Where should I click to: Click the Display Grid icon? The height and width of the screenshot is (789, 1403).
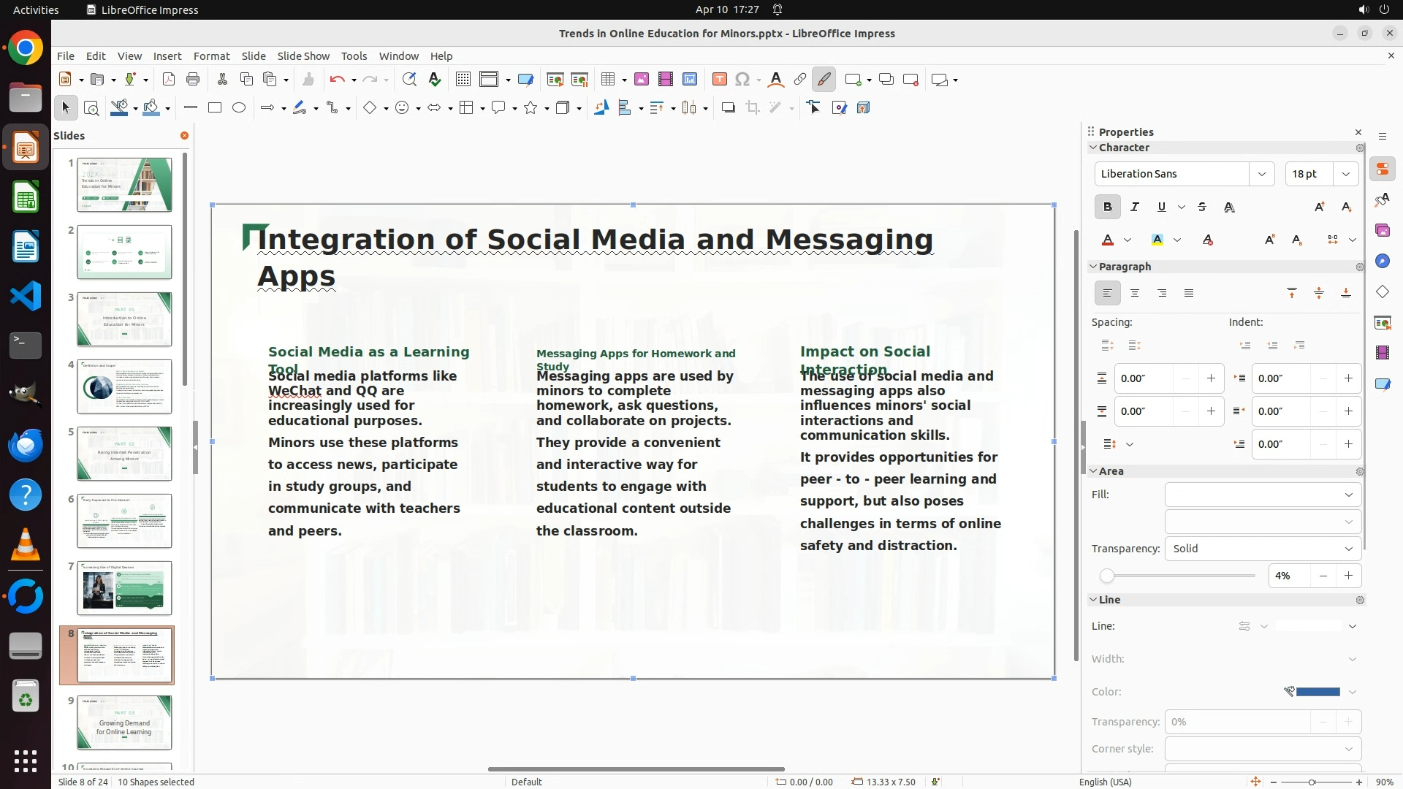463,80
